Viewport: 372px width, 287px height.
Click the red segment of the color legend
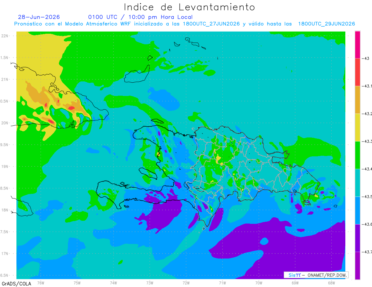[x=357, y=72]
